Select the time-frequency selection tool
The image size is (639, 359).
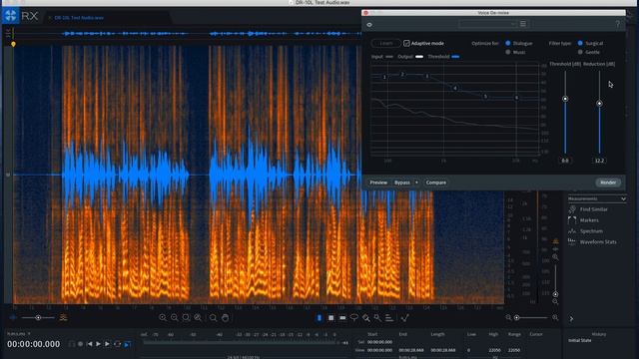tap(330, 317)
